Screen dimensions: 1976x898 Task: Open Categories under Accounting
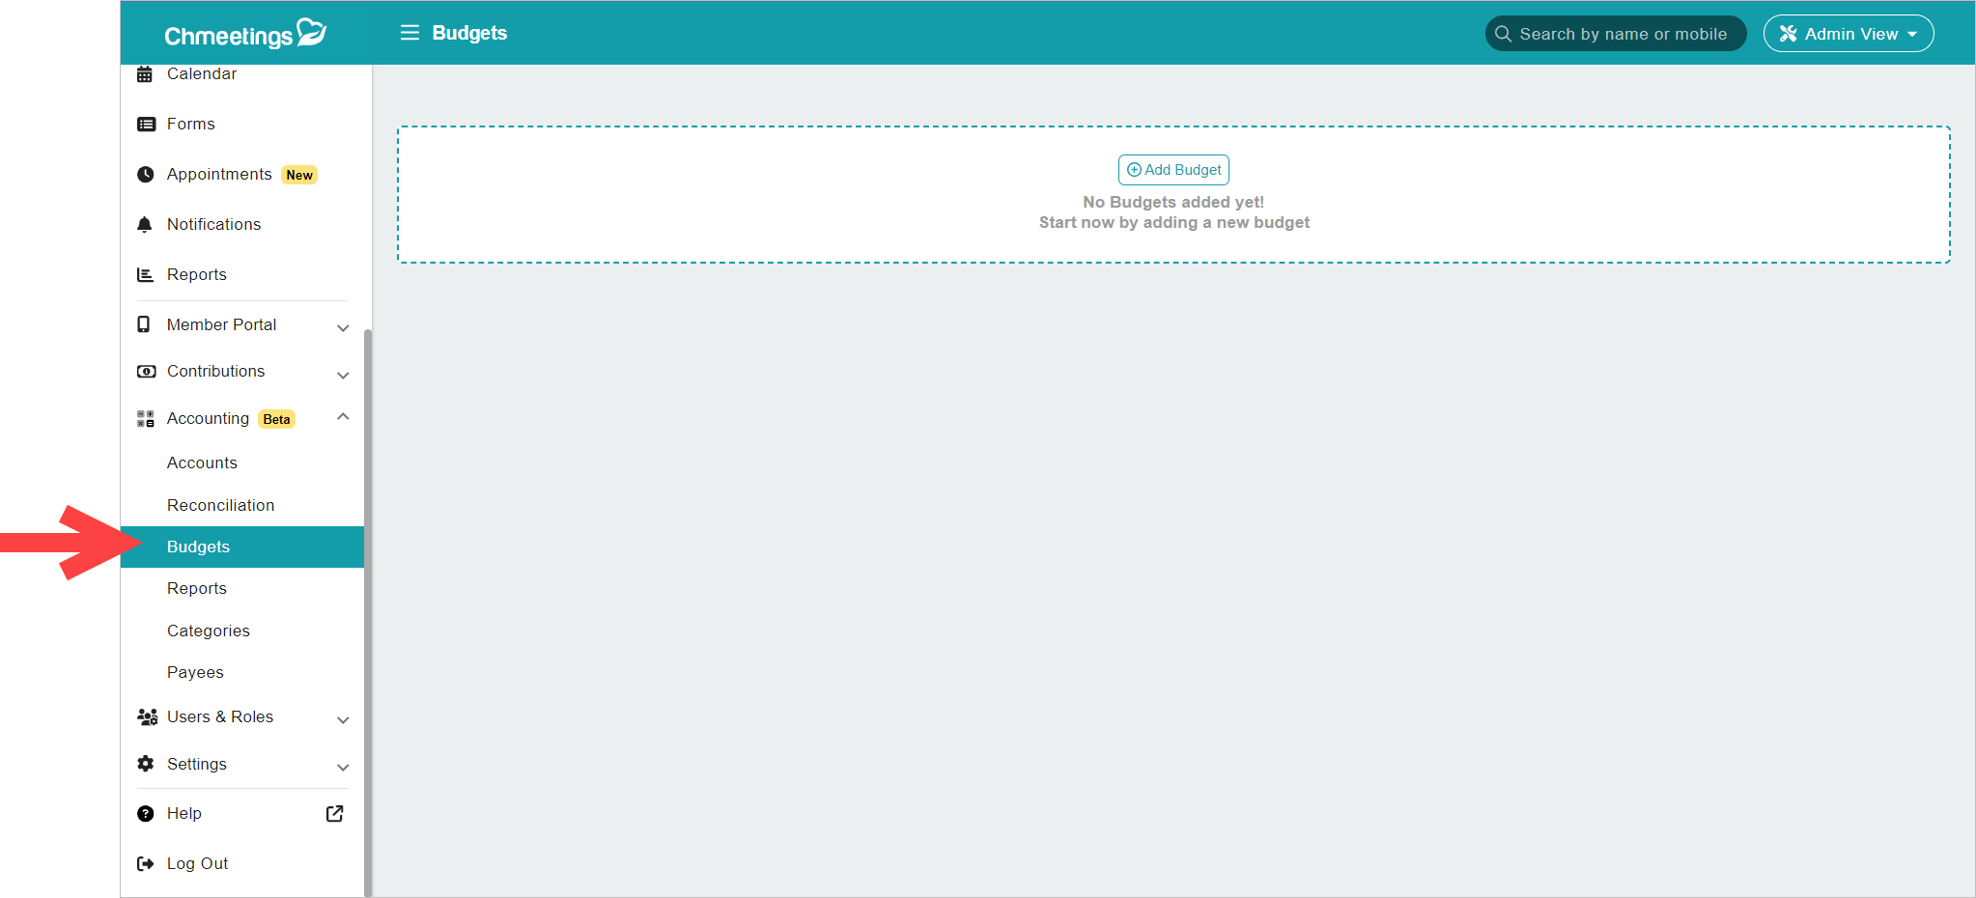[x=208, y=631]
